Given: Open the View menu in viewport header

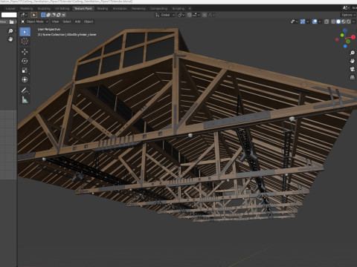Looking at the screenshot, I should click(55, 22).
